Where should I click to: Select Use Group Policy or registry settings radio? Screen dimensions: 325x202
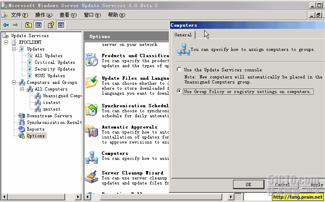tap(179, 91)
